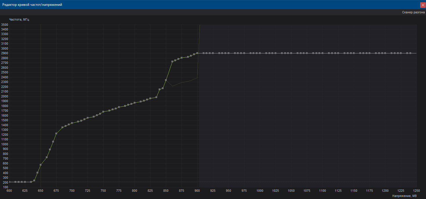Screen dimensions: 426x199
Task: Select the curve point at 750 mV
Action: click(103, 112)
